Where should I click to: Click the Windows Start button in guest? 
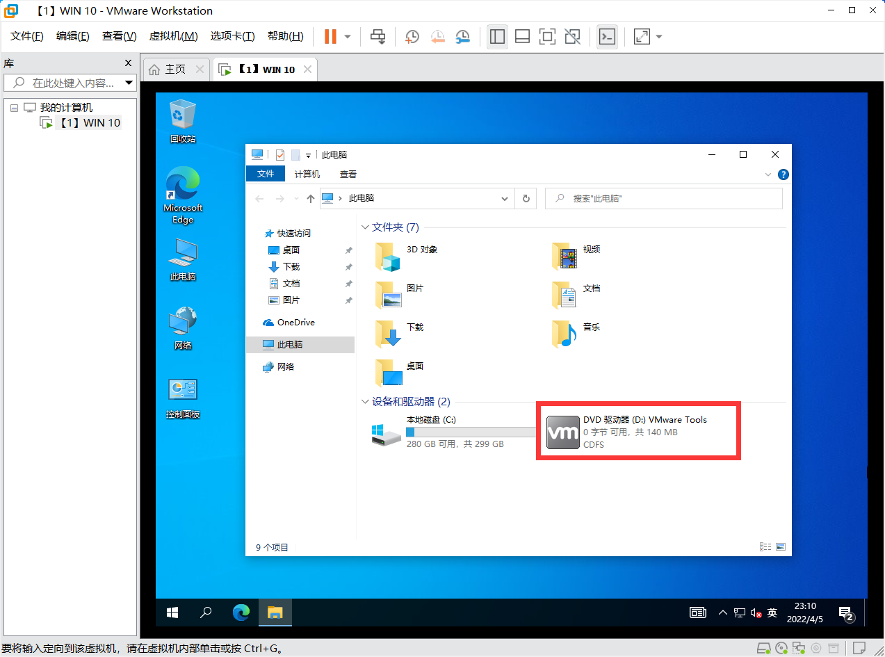click(x=172, y=613)
